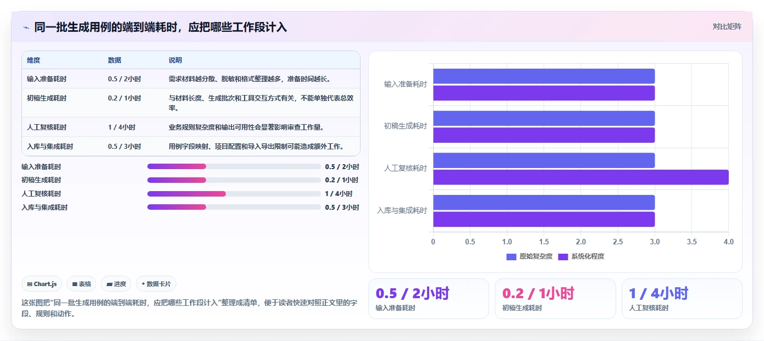Select the 数据卡片 chip

pos(156,284)
